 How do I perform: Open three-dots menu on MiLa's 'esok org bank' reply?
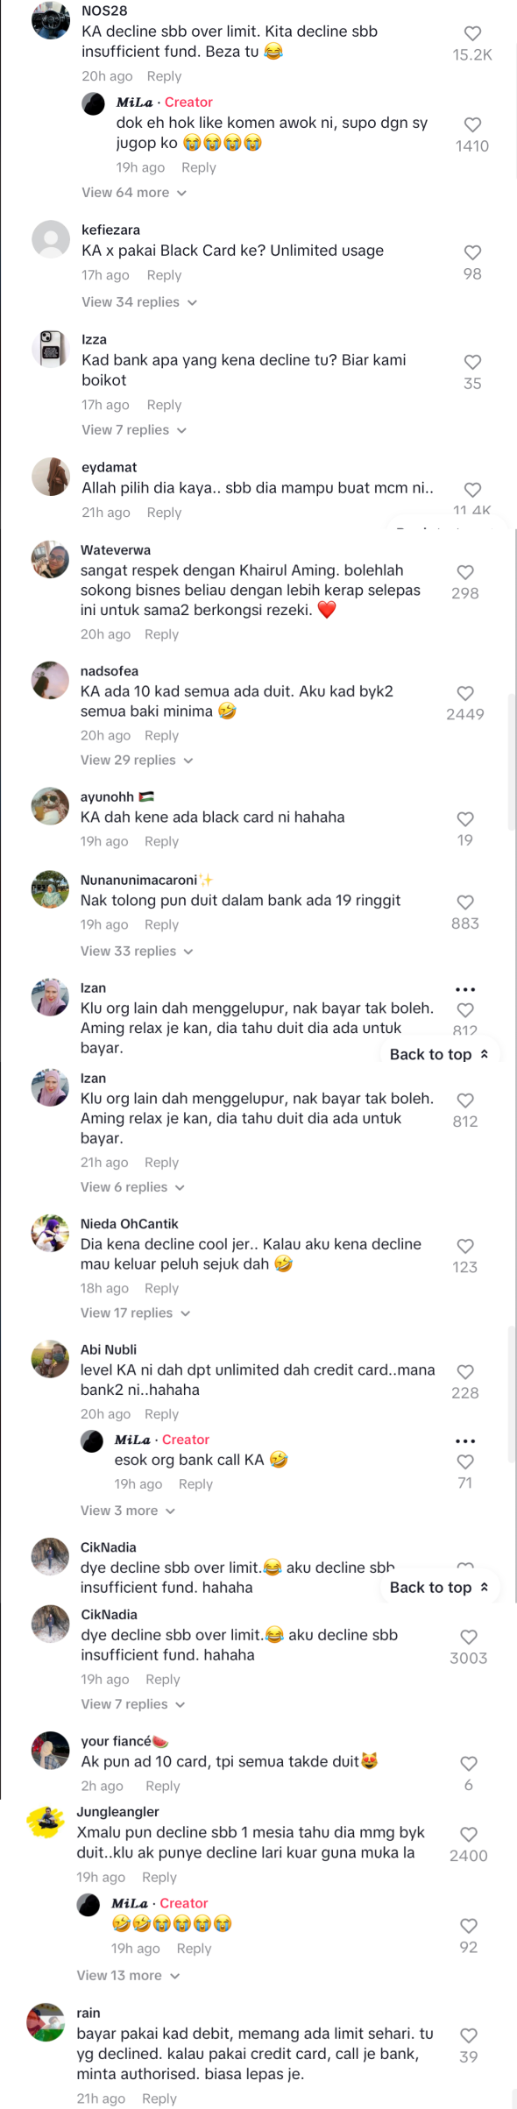[x=465, y=1441]
